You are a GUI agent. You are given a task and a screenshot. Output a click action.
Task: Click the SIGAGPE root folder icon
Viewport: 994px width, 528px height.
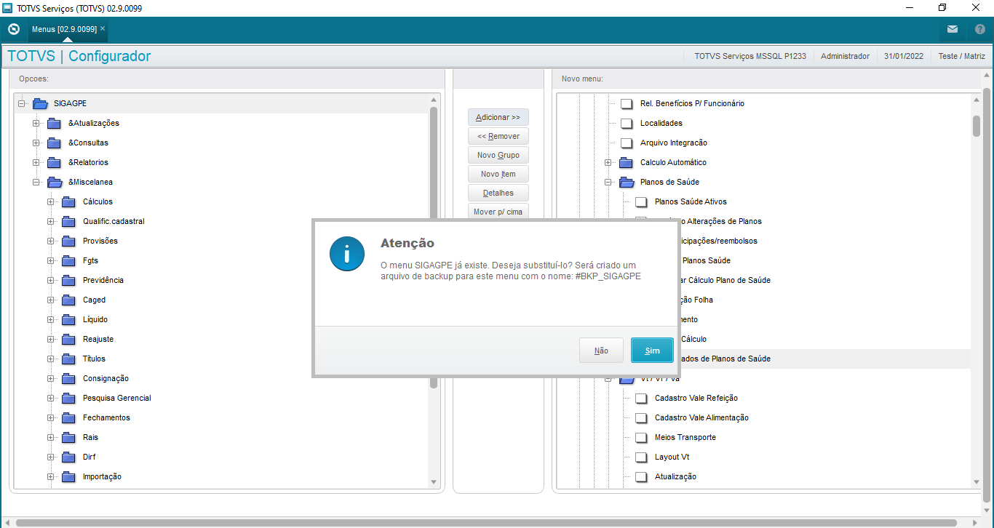coord(41,103)
